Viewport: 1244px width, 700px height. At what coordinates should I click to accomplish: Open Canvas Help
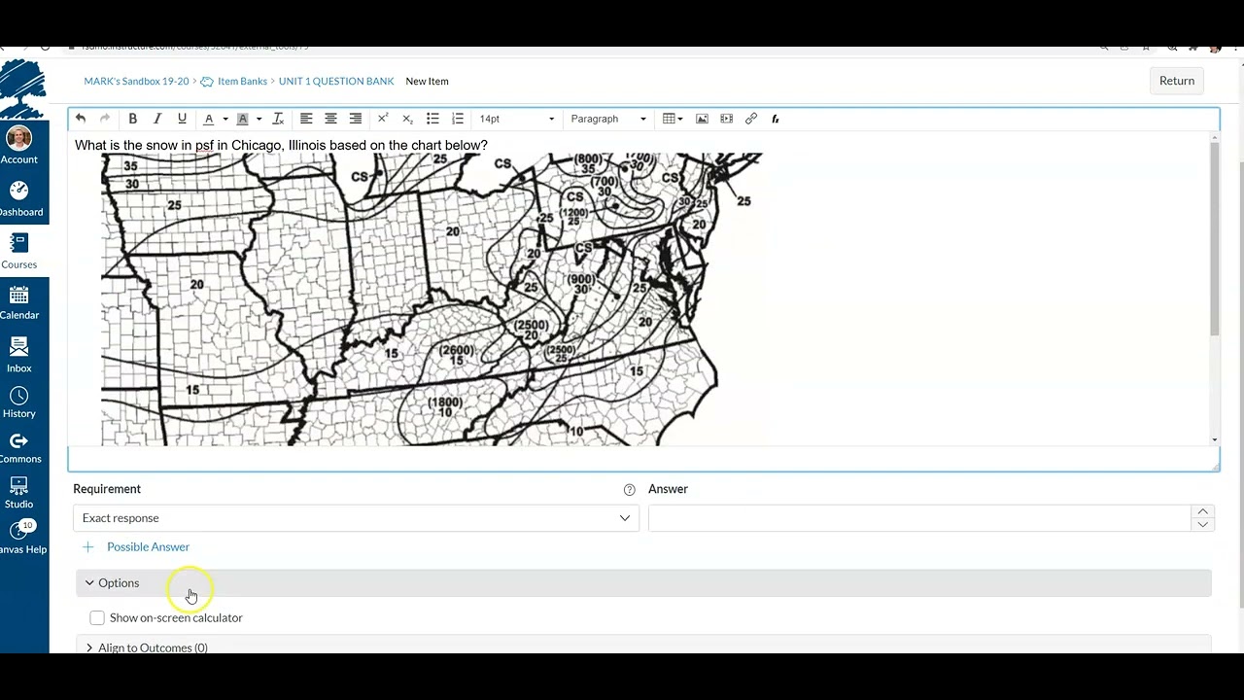21,538
